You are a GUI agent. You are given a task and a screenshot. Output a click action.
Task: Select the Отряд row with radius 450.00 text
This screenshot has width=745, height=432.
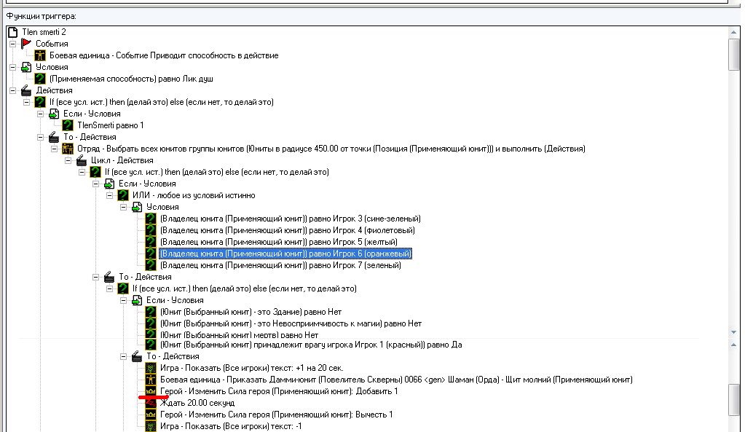(x=331, y=149)
